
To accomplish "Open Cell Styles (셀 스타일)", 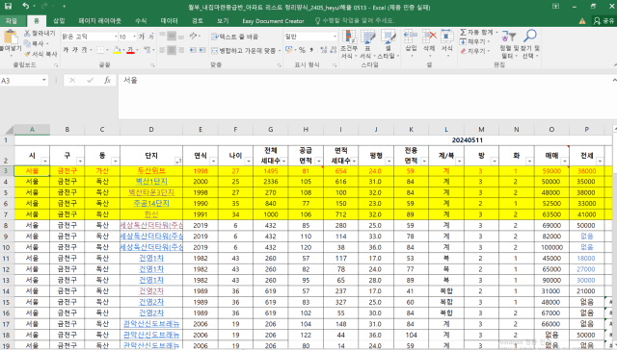I will 388,44.
